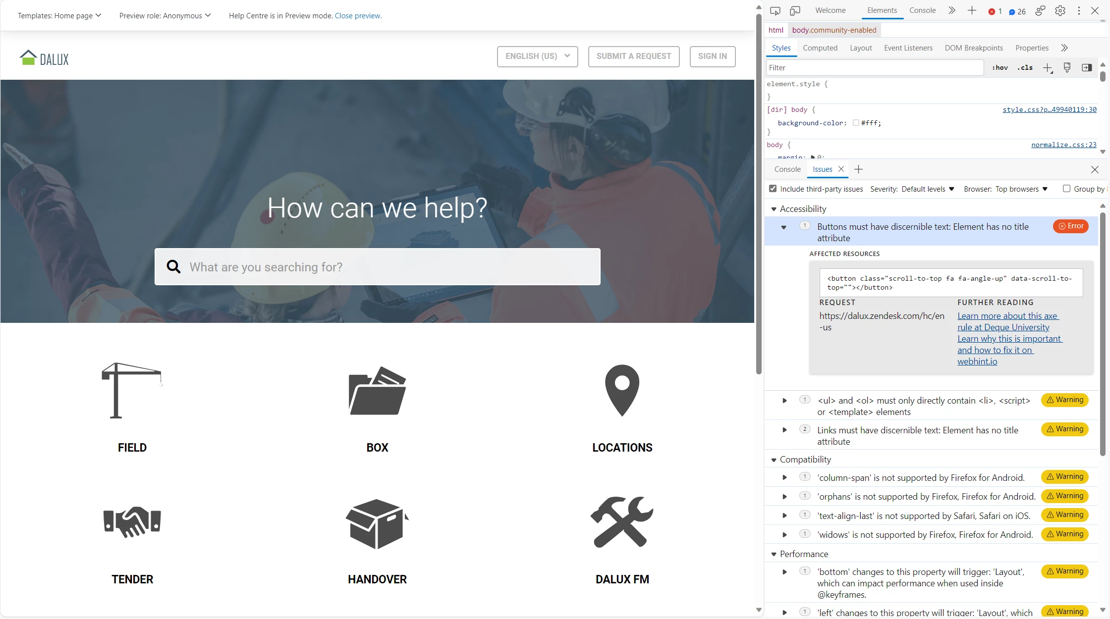This screenshot has height=619, width=1110.
Task: Click the background-color white swatch
Action: coord(856,123)
